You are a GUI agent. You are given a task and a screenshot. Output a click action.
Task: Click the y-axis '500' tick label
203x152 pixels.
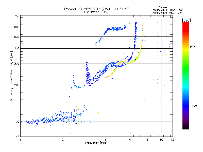[17, 37]
